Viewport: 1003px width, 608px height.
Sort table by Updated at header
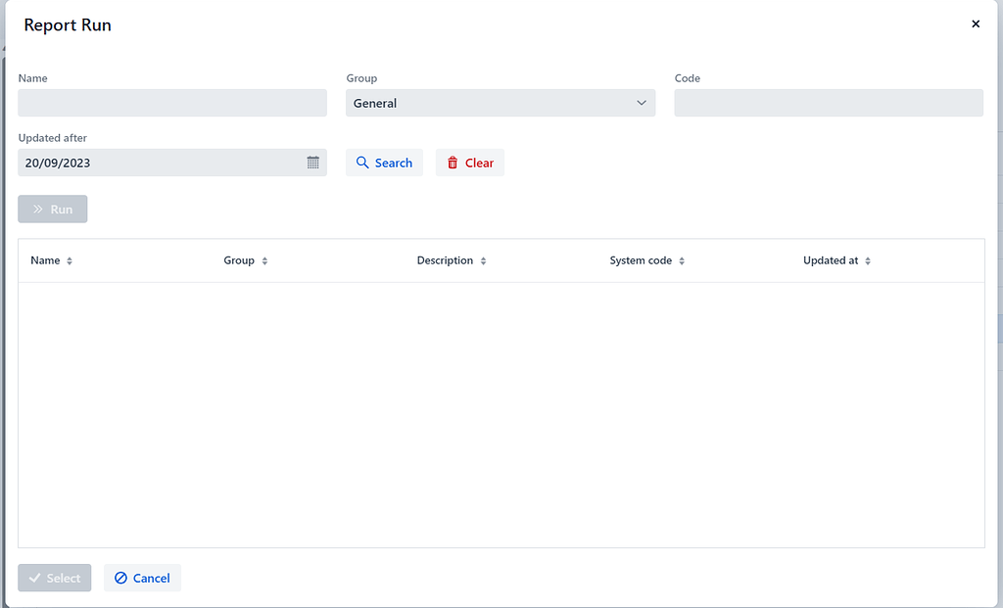click(x=831, y=260)
